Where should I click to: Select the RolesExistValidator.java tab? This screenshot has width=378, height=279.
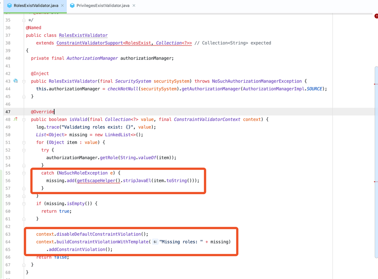pos(36,6)
